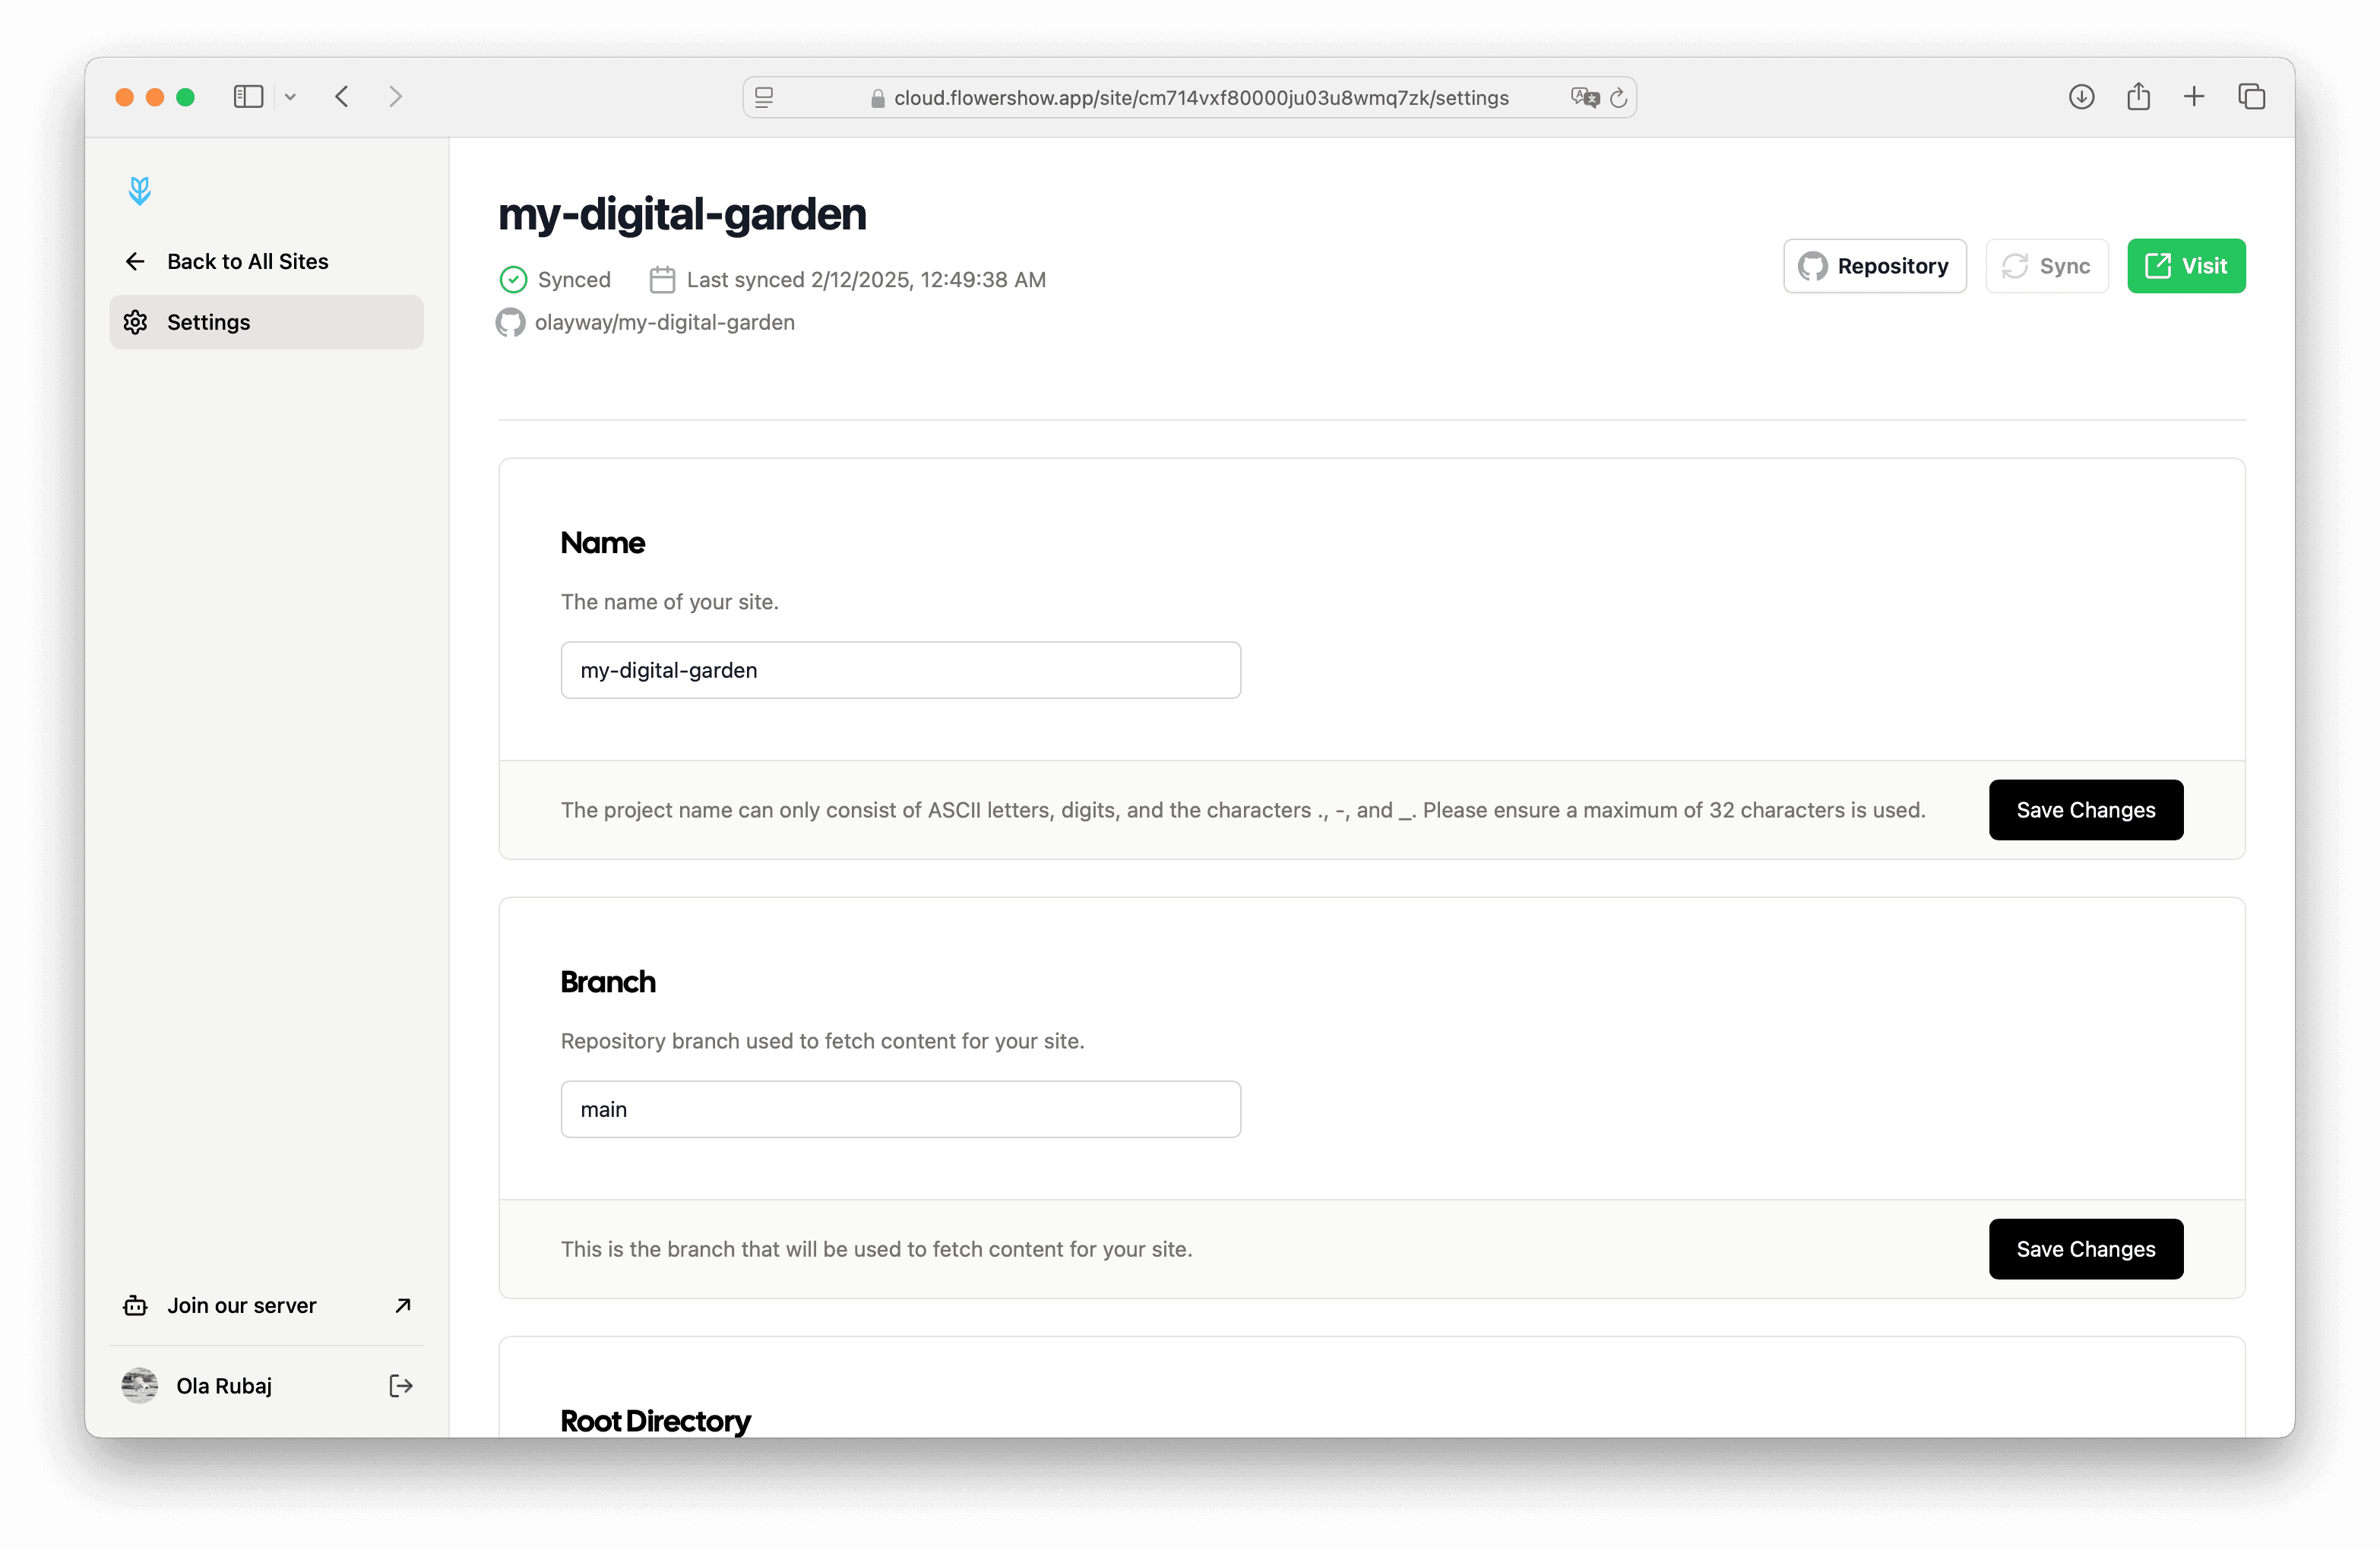2380x1550 pixels.
Task: Click the Discord bot icon by Join our server
Action: (x=135, y=1305)
